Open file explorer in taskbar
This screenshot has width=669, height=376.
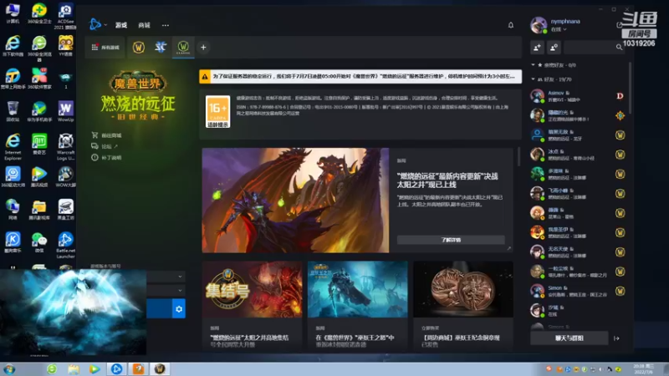(x=74, y=368)
